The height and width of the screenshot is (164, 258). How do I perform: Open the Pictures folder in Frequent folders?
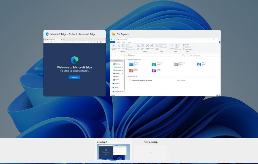point(199,64)
